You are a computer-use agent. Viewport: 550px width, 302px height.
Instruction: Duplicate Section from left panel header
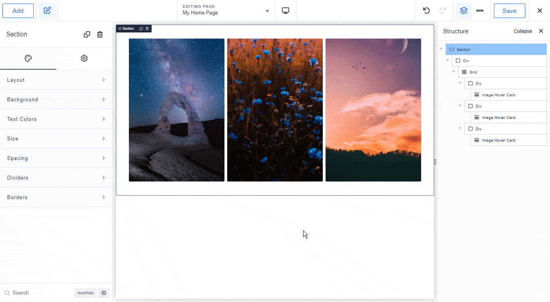[x=87, y=34]
